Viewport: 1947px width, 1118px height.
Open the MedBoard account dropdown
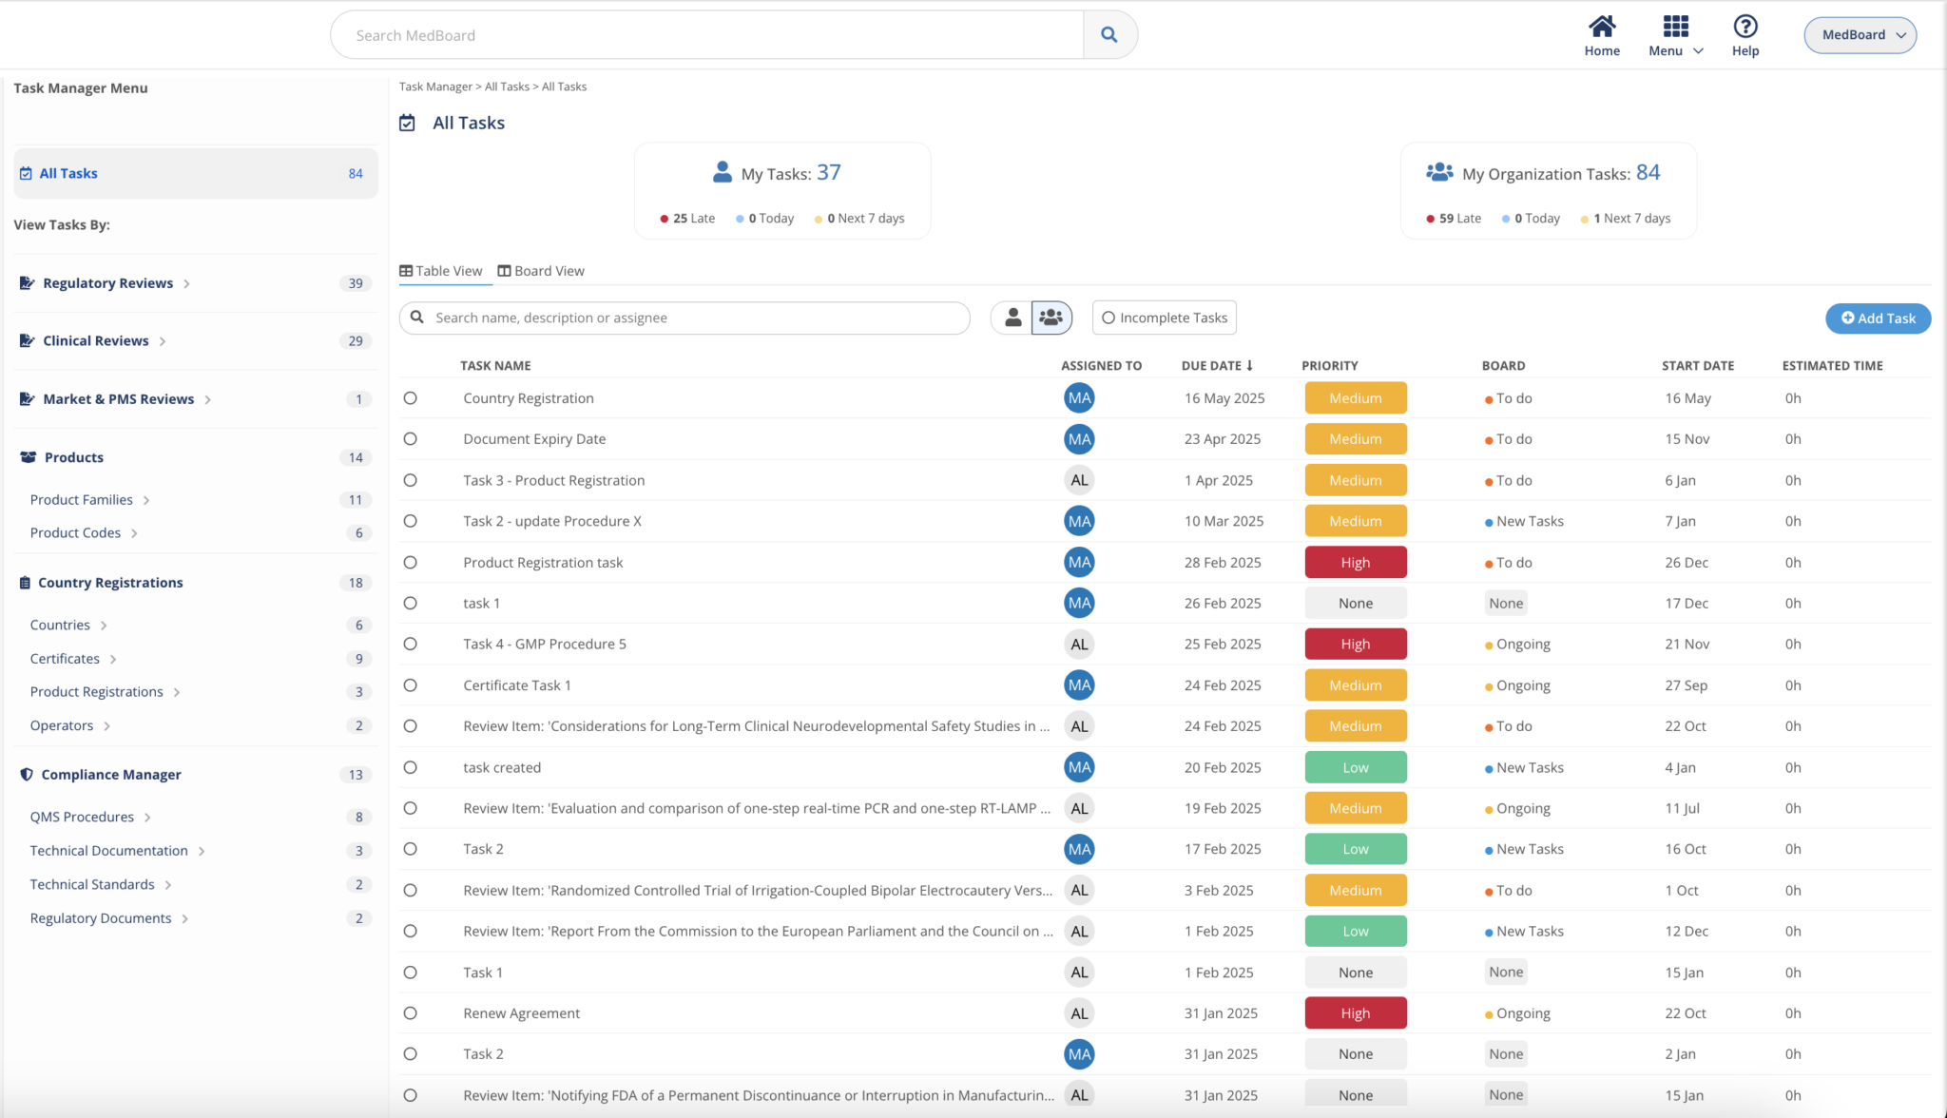[1860, 34]
